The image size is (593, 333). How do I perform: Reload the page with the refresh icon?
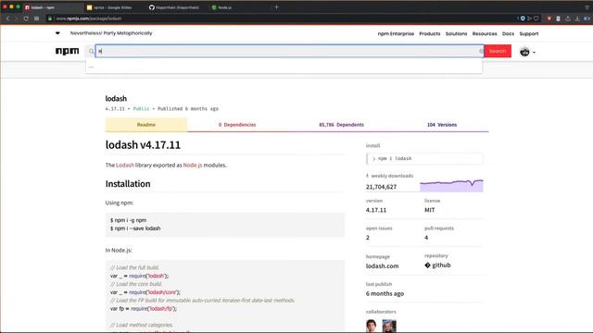(26, 18)
